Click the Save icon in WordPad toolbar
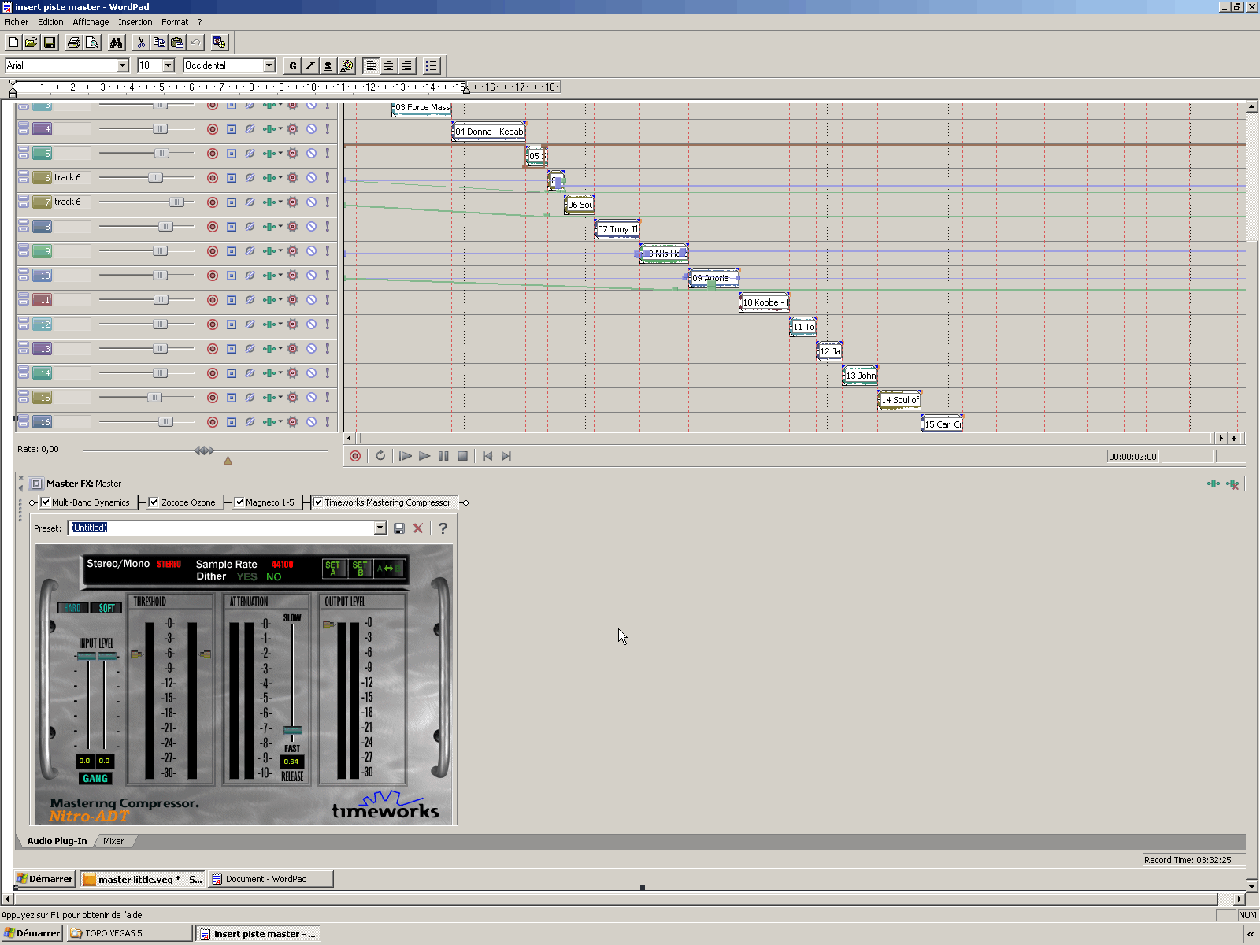 pos(50,43)
